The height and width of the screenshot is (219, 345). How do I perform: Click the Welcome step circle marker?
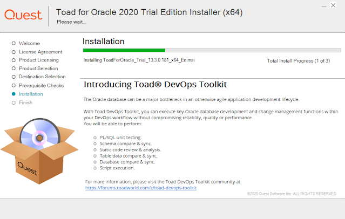pos(13,43)
